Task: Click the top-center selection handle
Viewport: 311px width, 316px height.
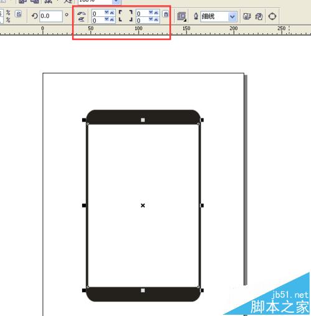Action: point(143,120)
